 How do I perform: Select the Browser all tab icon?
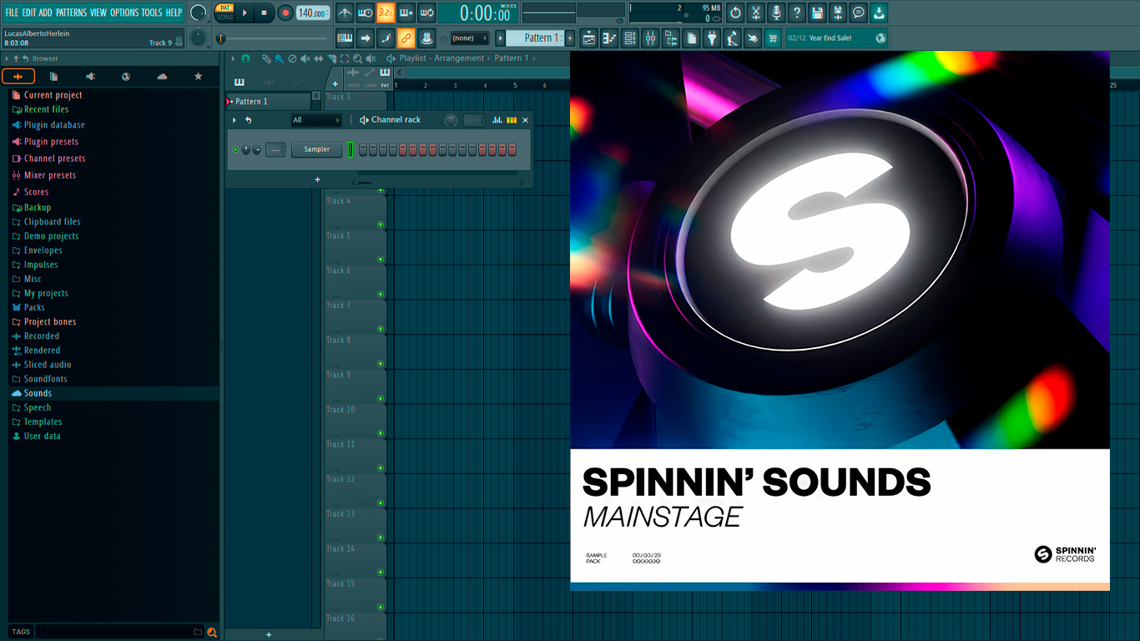tap(18, 76)
